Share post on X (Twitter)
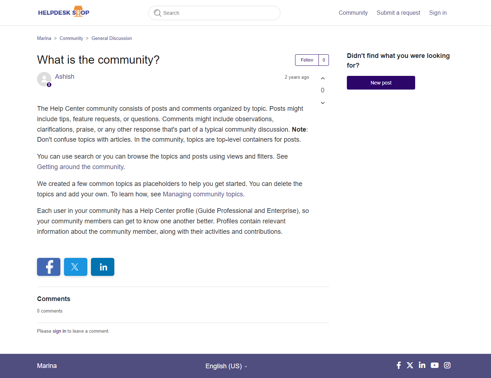This screenshot has height=378, width=491. 75,267
